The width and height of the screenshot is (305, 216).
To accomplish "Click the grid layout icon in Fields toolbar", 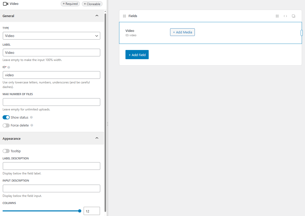I will (x=277, y=16).
